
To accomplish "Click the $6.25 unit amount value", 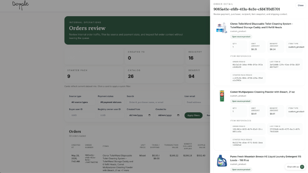I will tap(254, 49).
